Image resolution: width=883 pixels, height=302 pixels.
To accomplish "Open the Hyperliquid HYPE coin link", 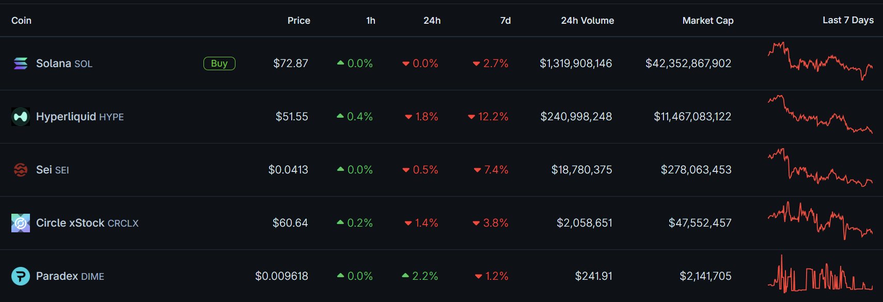I will tap(80, 117).
